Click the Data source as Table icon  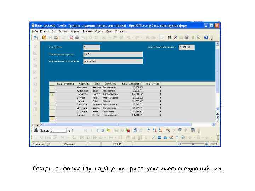tap(193, 130)
